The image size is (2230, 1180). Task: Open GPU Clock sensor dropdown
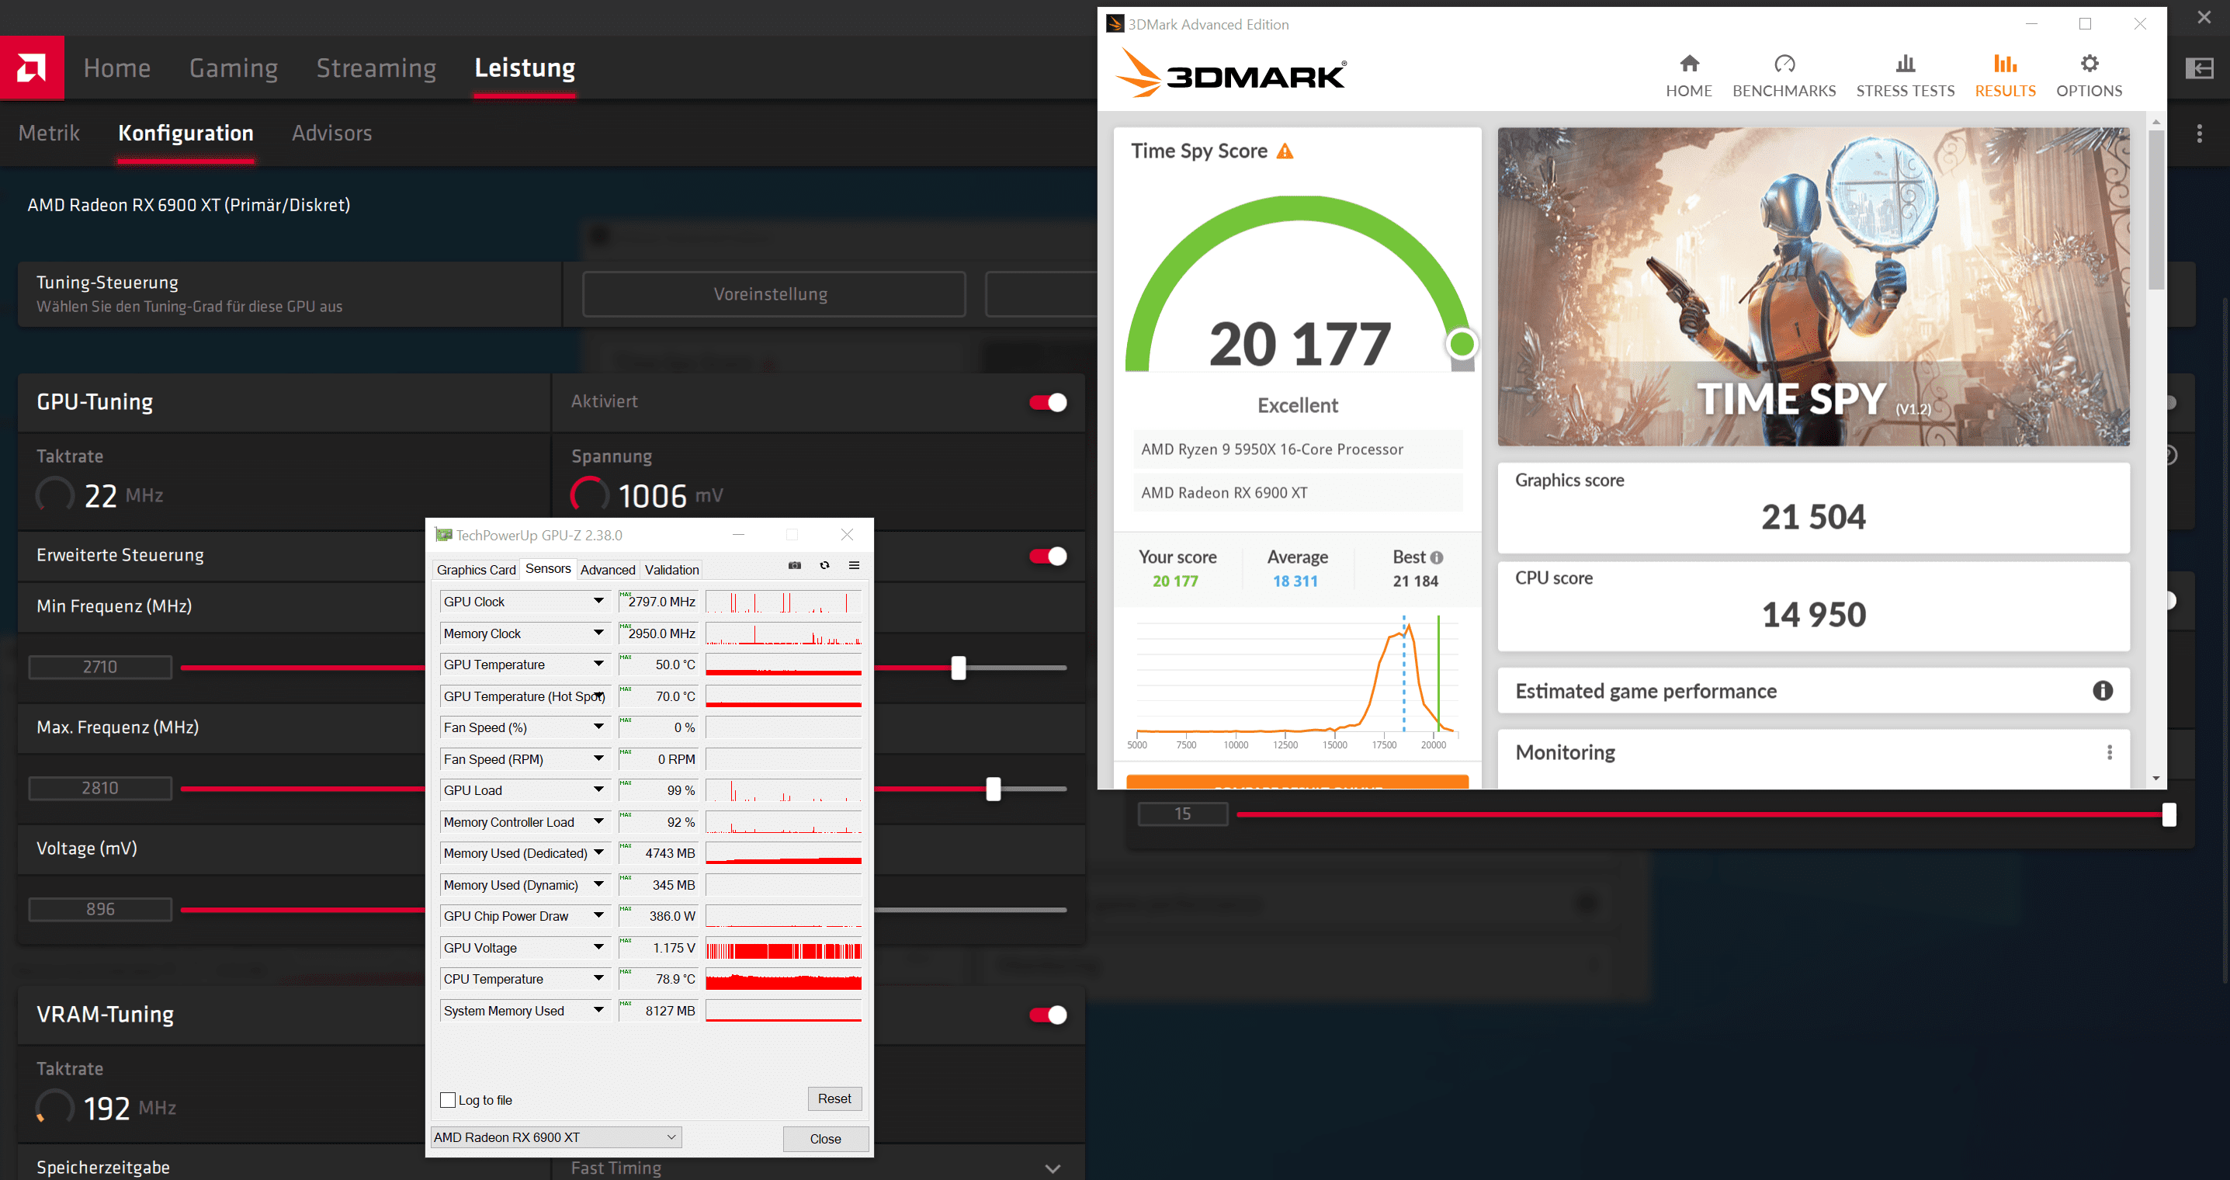pos(598,601)
